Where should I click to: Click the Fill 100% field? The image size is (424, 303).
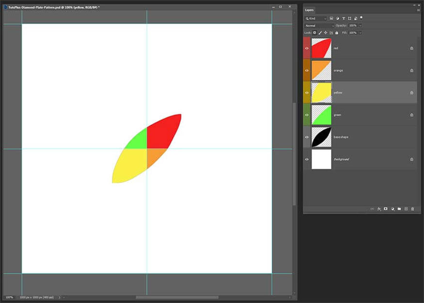tap(353, 33)
